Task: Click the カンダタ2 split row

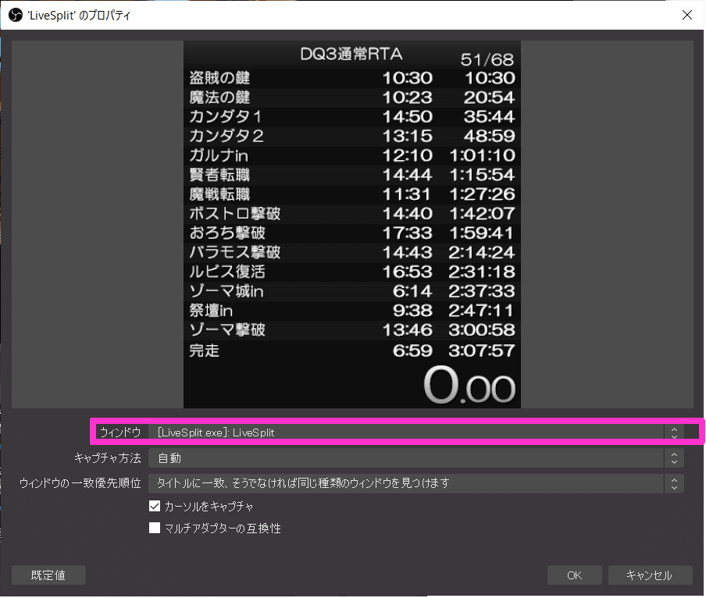Action: point(352,136)
